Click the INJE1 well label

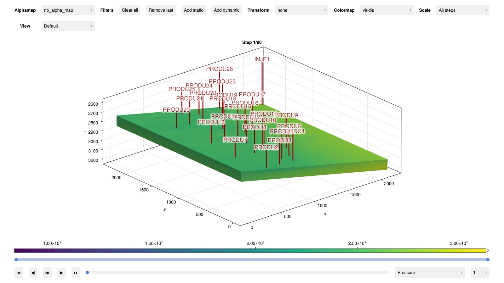click(262, 59)
